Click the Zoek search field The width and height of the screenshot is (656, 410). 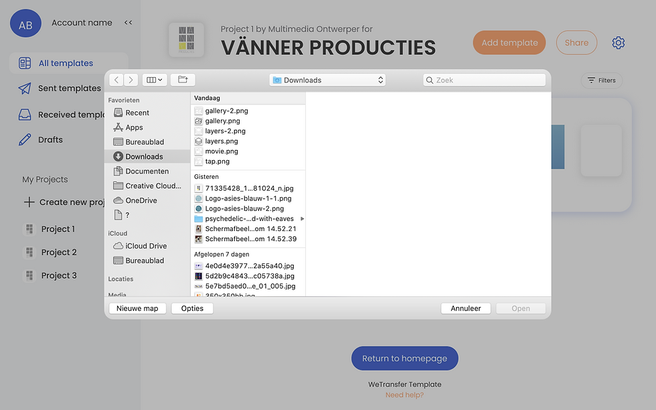[485, 80]
